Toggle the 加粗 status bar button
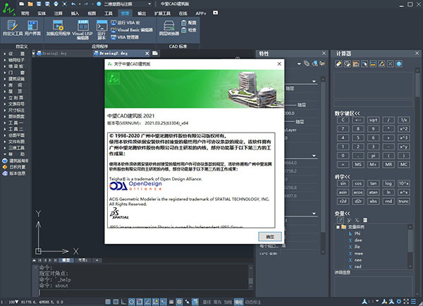This screenshot has height=306, width=423. point(228,301)
